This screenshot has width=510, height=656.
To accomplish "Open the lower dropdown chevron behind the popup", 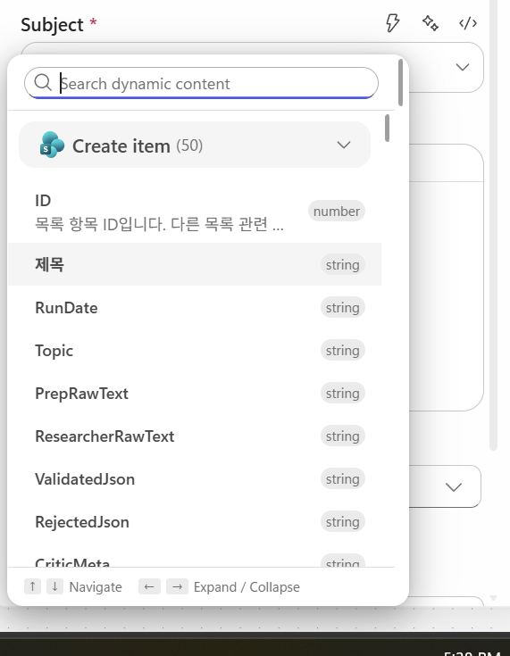I will coord(454,487).
